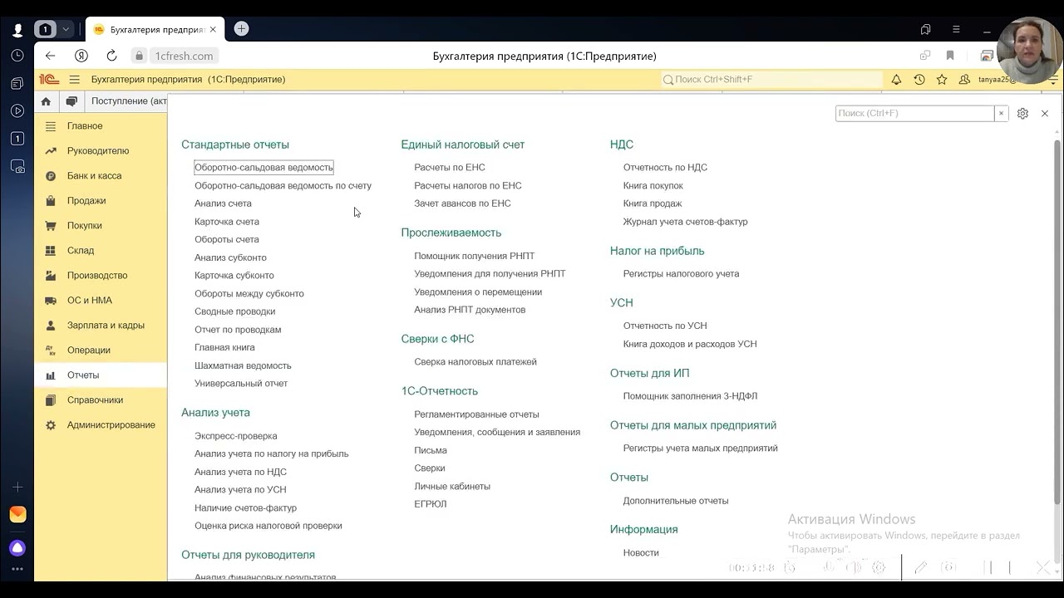Image resolution: width=1064 pixels, height=598 pixels.
Task: Open the history clock icon
Action: pyautogui.click(x=919, y=80)
